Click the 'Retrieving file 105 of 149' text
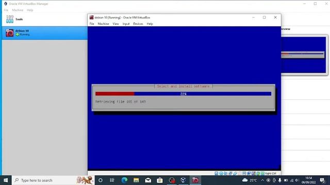330x185 pixels. [120, 102]
